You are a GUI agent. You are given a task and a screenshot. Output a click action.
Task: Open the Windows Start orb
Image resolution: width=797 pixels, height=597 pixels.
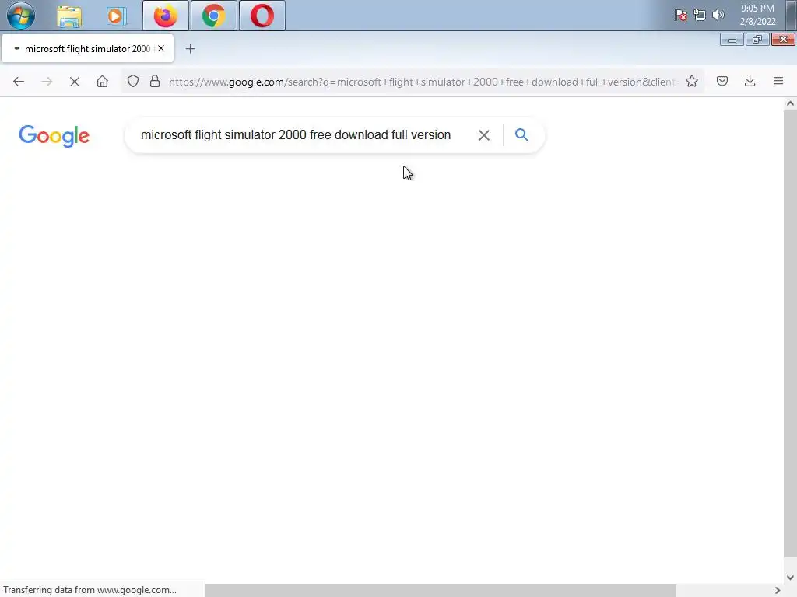[x=21, y=16]
